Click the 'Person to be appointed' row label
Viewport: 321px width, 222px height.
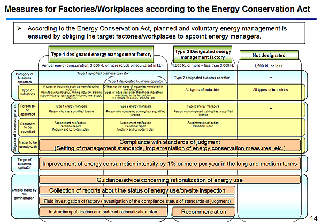click(x=28, y=110)
